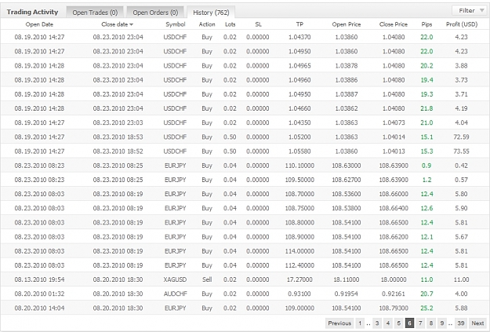Sort by Pips column header
This screenshot has width=490, height=332.
click(x=426, y=24)
